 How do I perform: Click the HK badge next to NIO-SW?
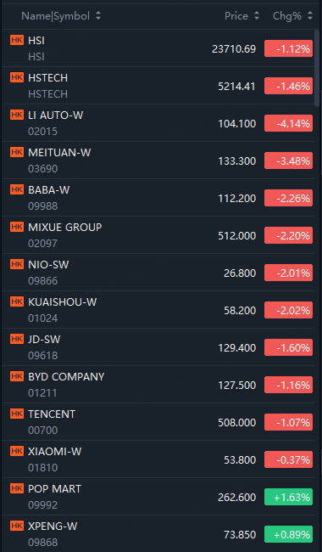pos(17,264)
